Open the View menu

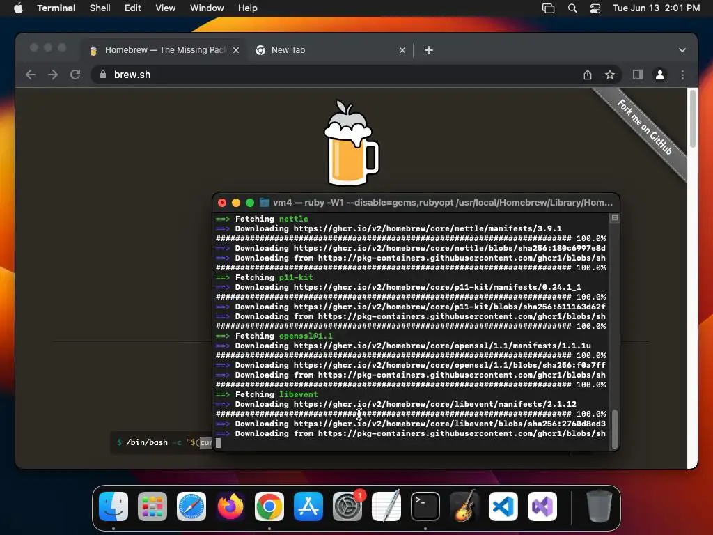pos(165,8)
